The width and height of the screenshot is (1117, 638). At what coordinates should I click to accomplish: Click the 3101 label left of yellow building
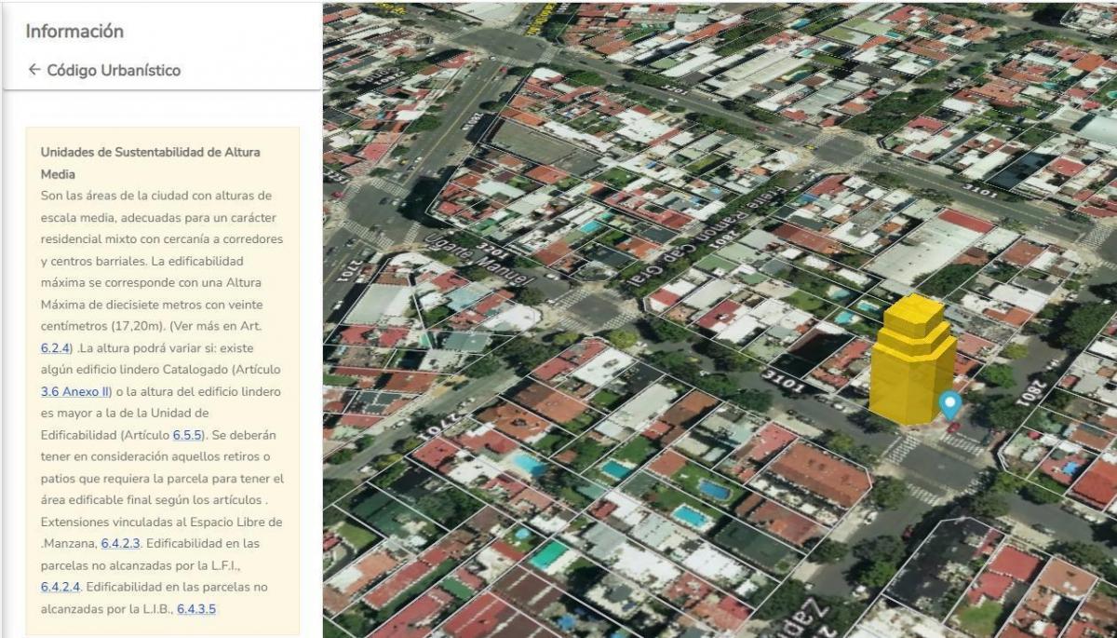coord(781,382)
